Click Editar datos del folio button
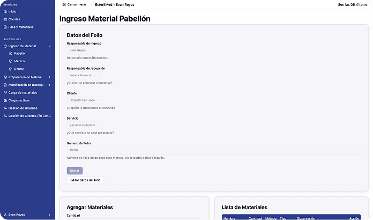The height and width of the screenshot is (220, 373). [85, 180]
